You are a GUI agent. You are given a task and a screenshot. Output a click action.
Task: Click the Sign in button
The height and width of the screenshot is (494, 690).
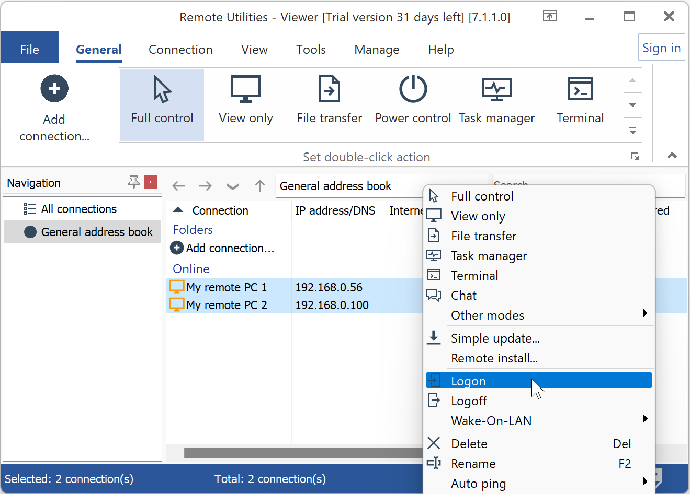(x=661, y=48)
